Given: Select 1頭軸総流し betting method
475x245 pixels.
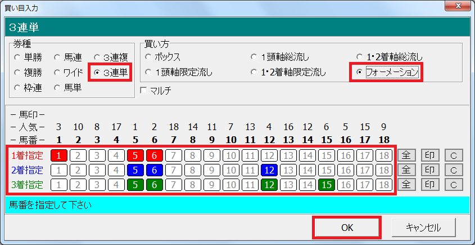Looking at the screenshot, I should pyautogui.click(x=254, y=57).
